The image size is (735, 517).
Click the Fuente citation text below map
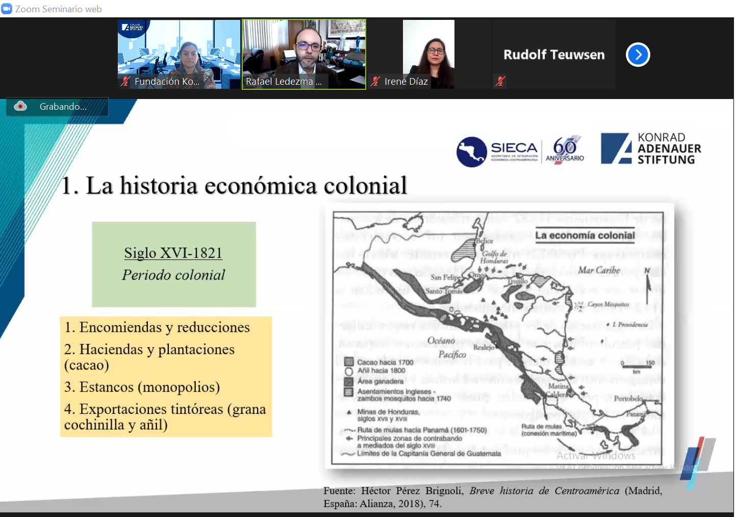pyautogui.click(x=492, y=497)
